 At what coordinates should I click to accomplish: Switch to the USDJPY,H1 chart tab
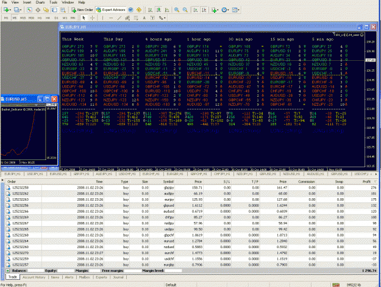pos(35,174)
